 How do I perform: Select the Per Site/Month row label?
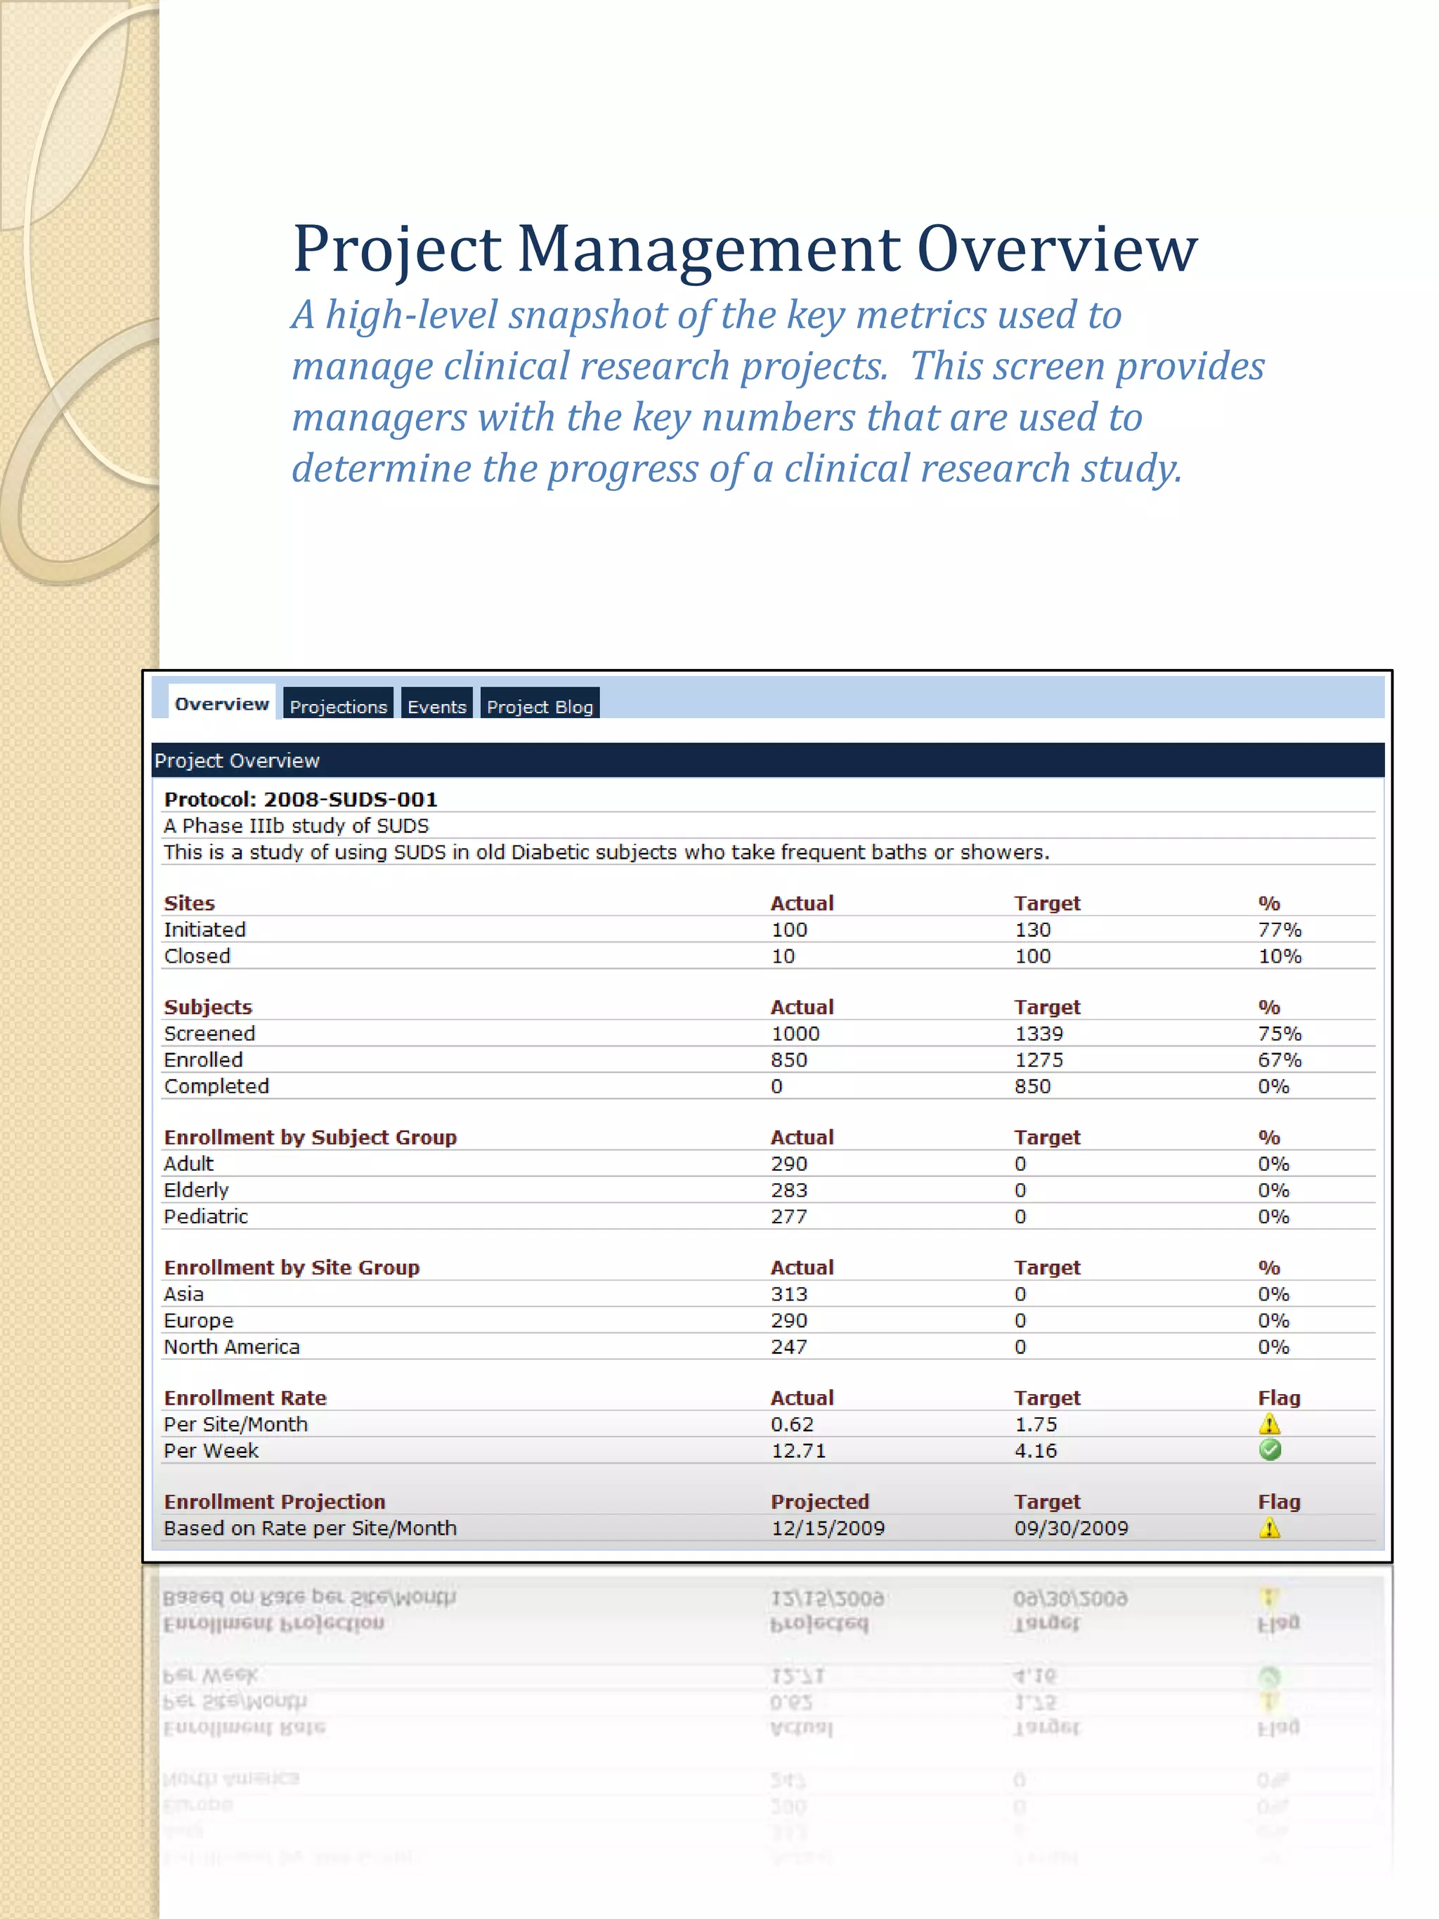click(x=235, y=1424)
